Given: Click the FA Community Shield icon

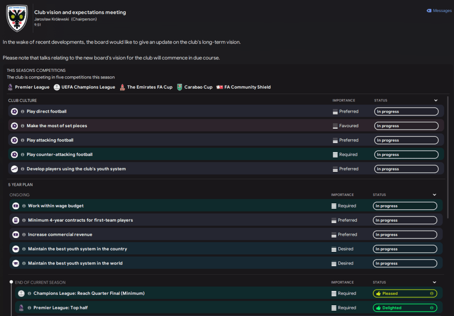Looking at the screenshot, I should (x=219, y=87).
